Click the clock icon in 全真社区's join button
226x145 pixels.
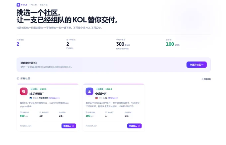(x=139, y=126)
